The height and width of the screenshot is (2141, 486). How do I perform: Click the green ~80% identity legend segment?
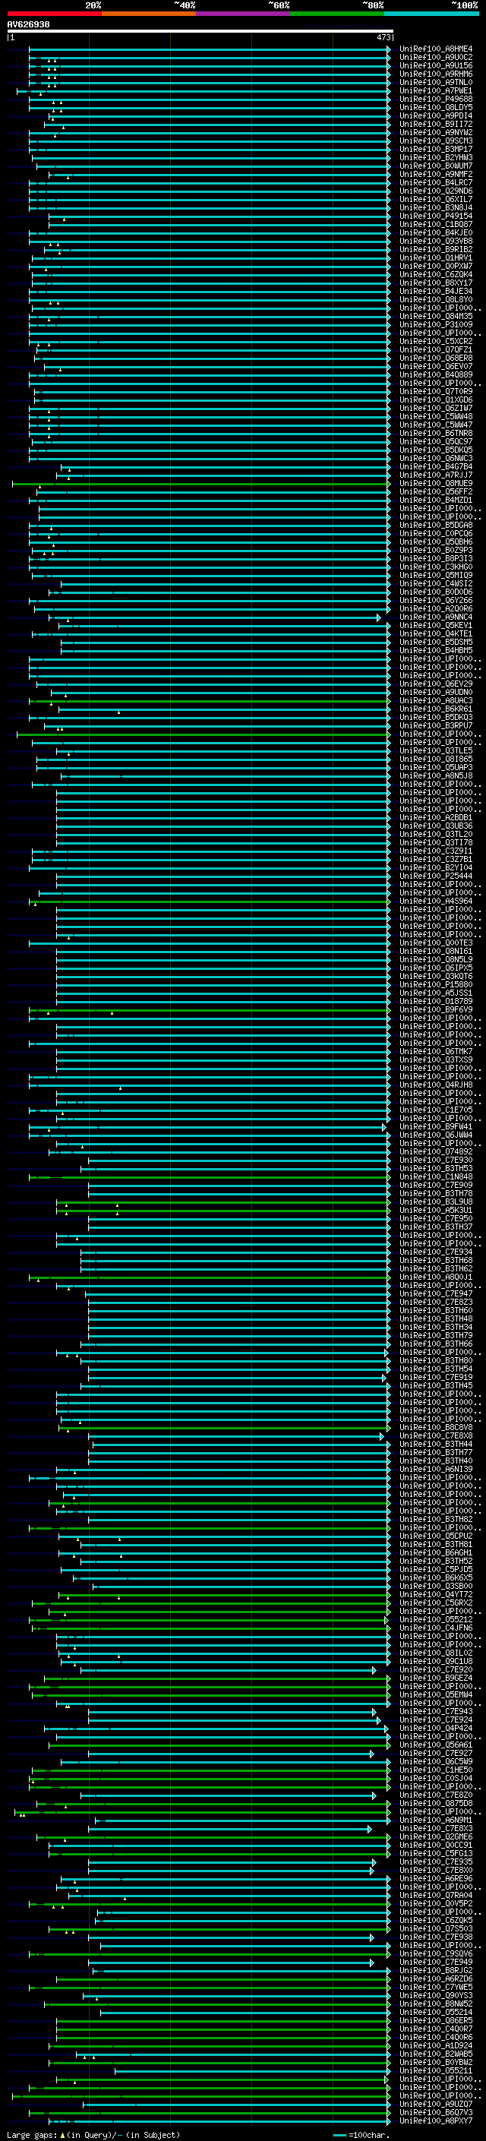click(337, 14)
